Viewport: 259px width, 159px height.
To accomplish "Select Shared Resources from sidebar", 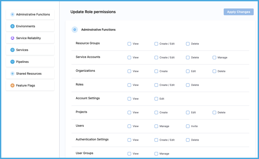I will coord(30,74).
